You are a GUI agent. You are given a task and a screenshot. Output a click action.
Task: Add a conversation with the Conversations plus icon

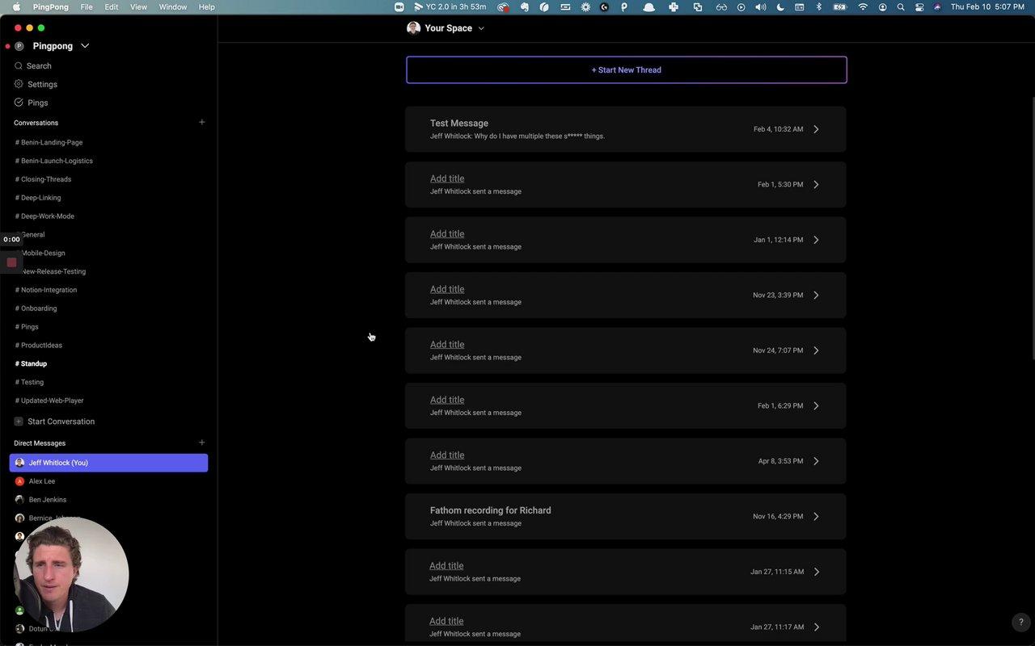202,122
